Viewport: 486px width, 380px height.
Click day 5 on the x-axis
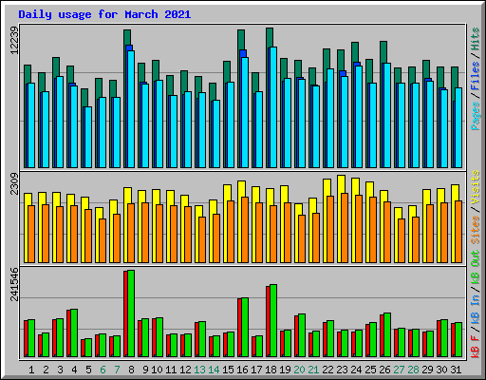pos(88,370)
